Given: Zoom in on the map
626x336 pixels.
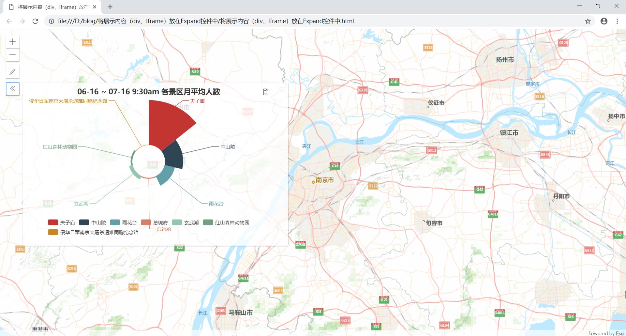Looking at the screenshot, I should (13, 42).
